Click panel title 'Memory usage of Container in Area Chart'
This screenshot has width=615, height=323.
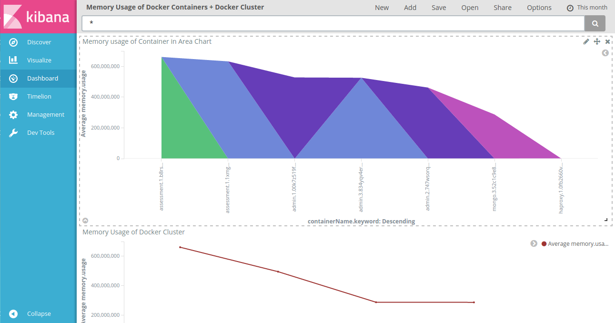pyautogui.click(x=147, y=41)
